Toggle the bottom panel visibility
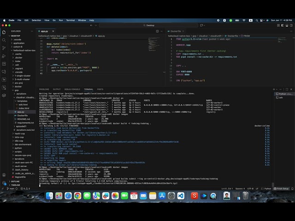The width and height of the screenshot is (295, 221). click(x=287, y=25)
